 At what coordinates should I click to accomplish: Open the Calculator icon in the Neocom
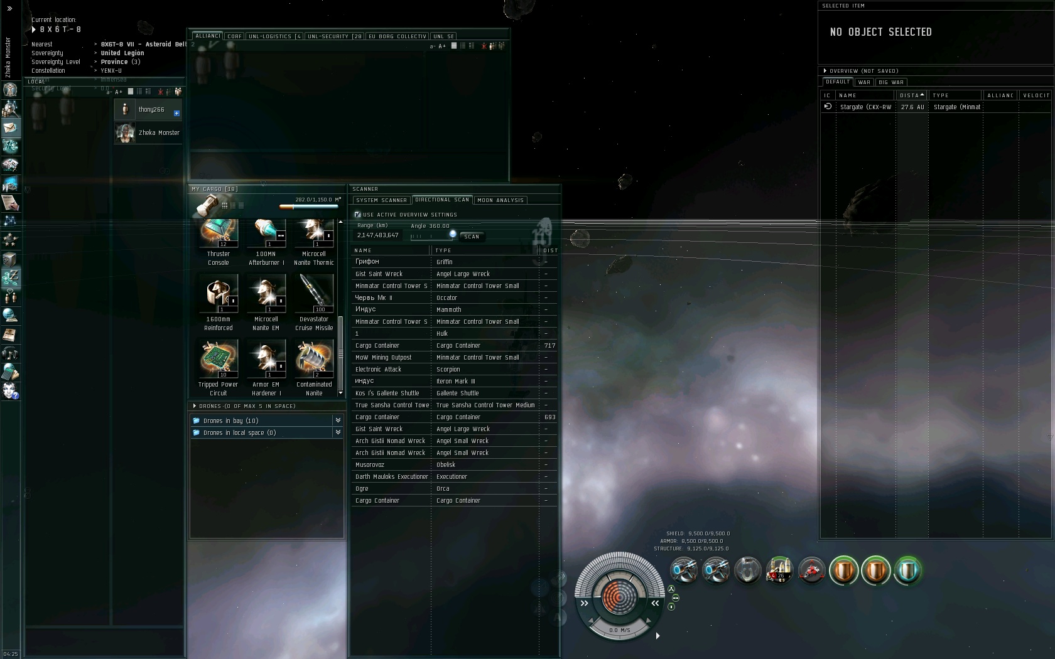pyautogui.click(x=10, y=372)
